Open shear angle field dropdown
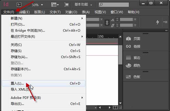The width and height of the screenshot is (170, 111). [135, 25]
